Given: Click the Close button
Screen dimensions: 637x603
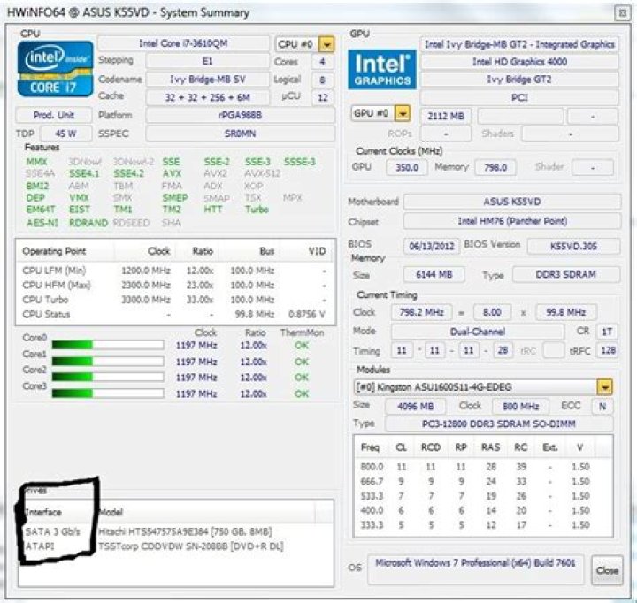Looking at the screenshot, I should [607, 570].
